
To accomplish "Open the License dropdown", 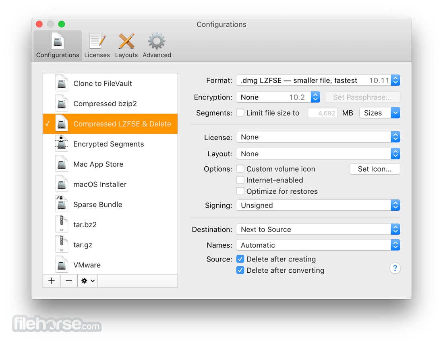I will point(318,137).
